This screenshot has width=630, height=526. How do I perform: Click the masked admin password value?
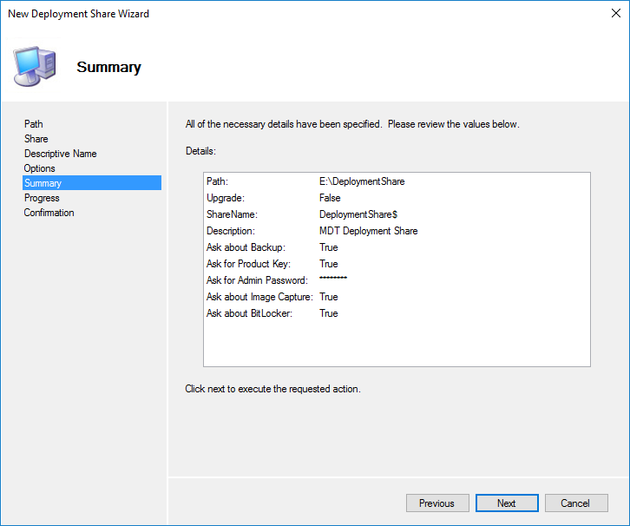333,279
